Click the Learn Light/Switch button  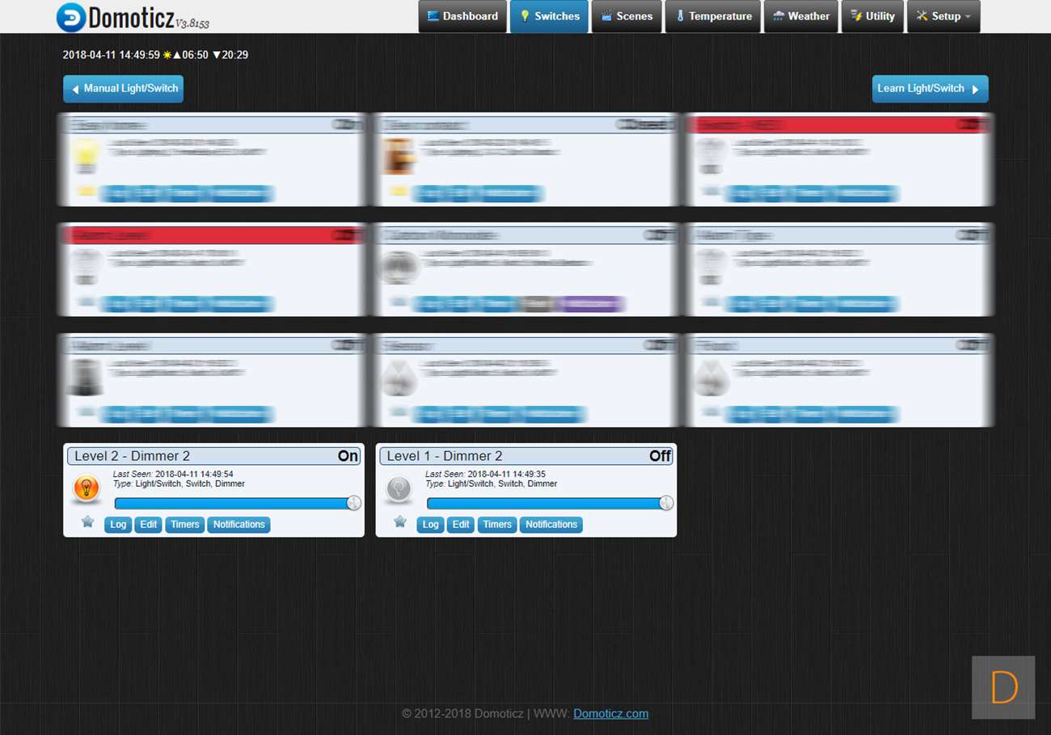(x=930, y=89)
